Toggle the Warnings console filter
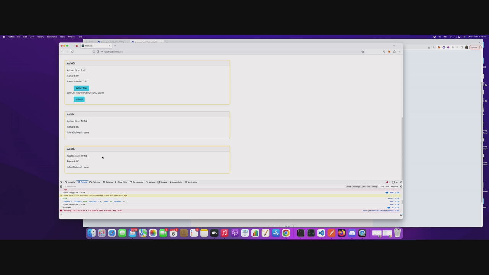 pyautogui.click(x=356, y=186)
